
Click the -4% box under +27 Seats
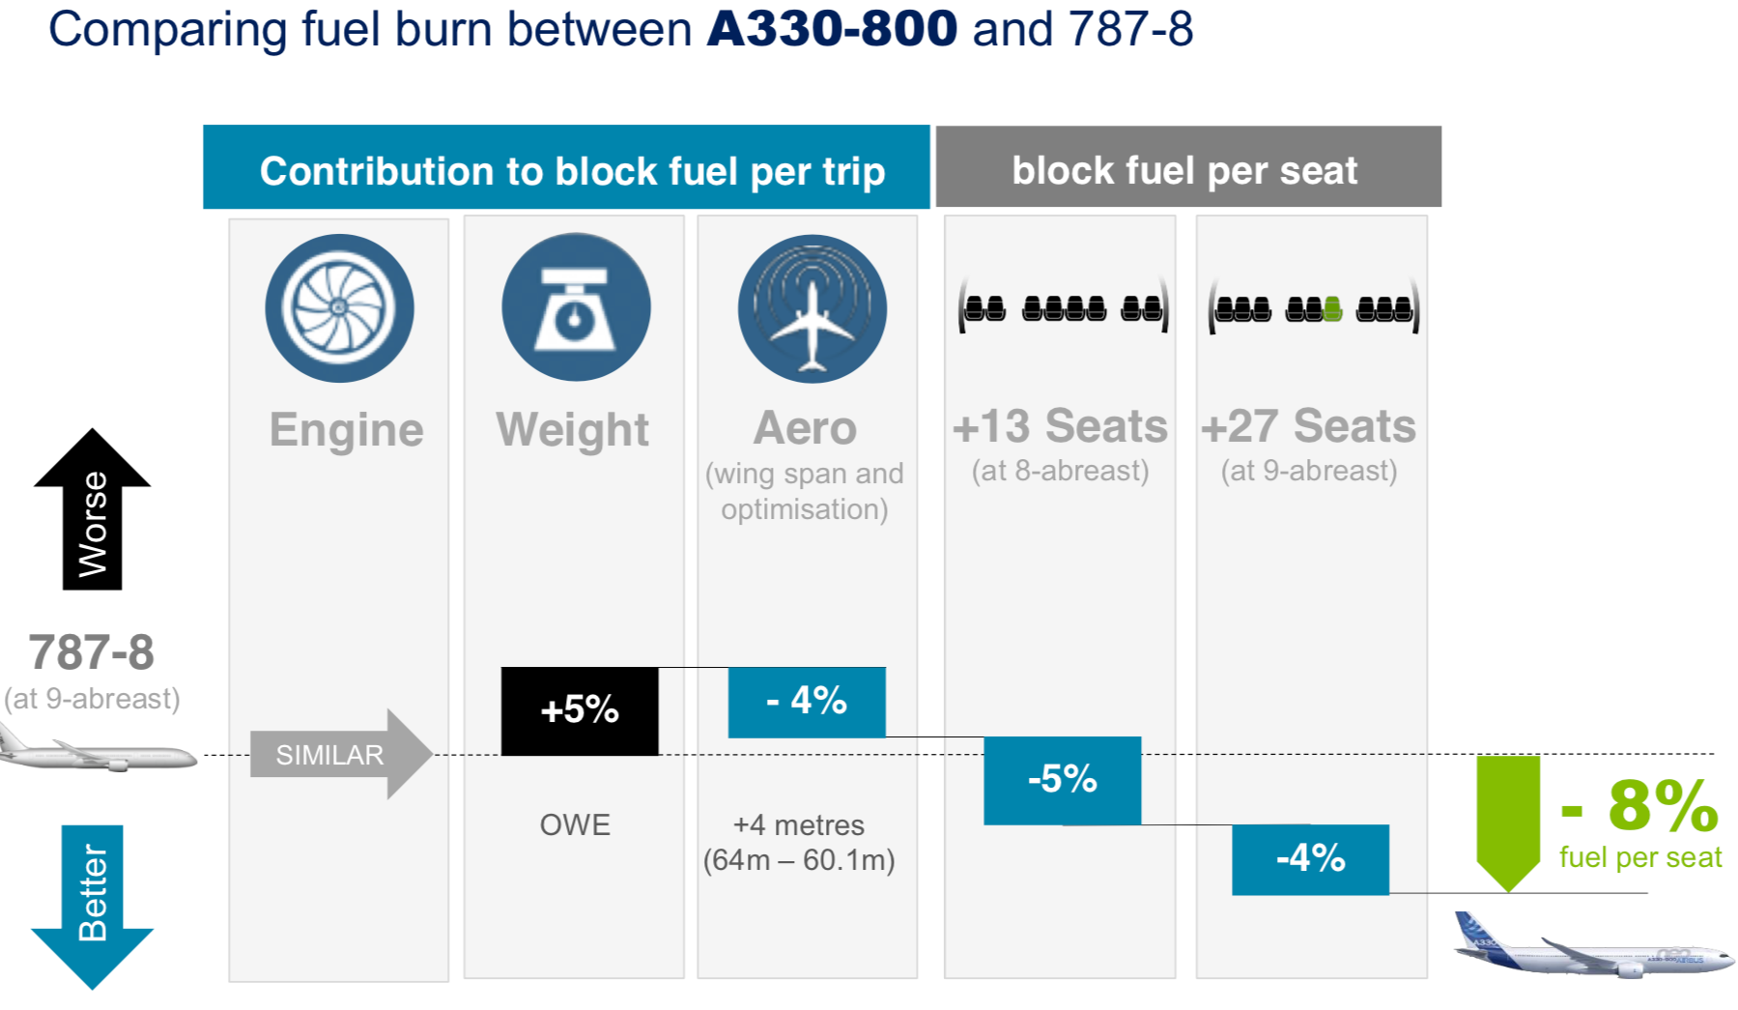[x=1310, y=859]
